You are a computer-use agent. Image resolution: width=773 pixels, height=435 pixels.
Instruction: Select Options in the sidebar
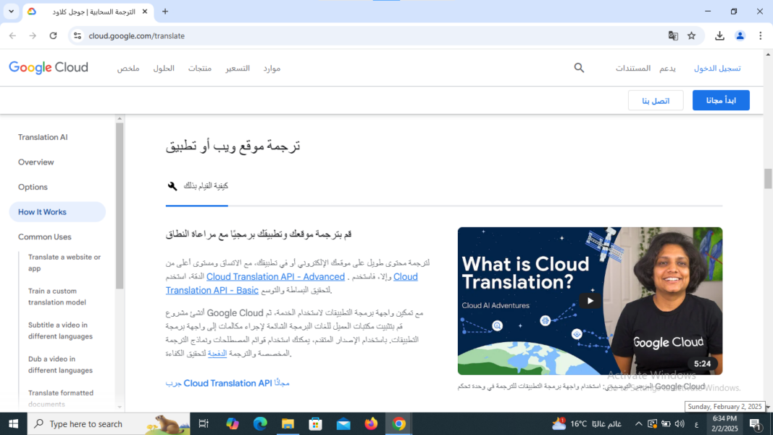(x=33, y=187)
